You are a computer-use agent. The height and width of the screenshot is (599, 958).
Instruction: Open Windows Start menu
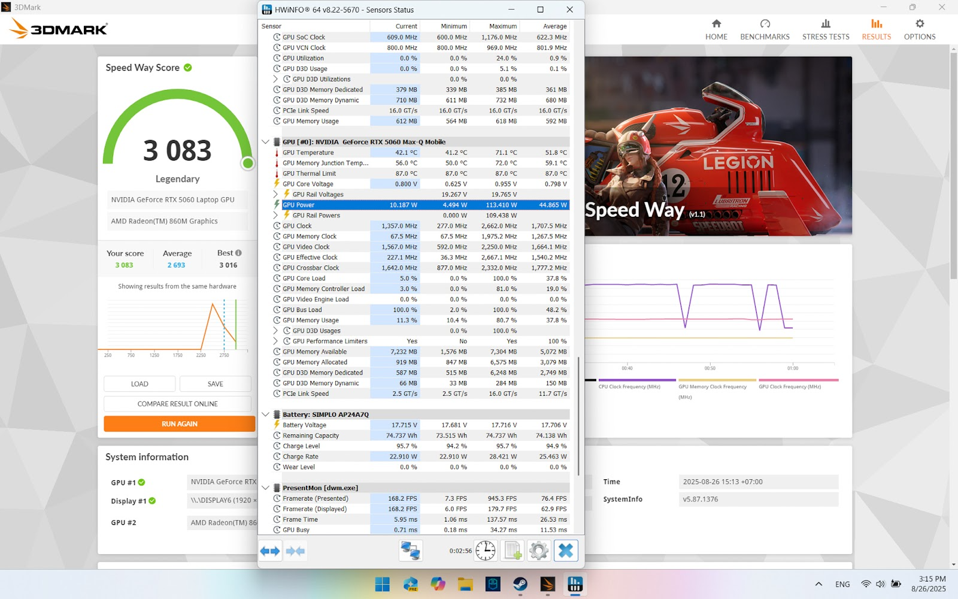pos(382,584)
